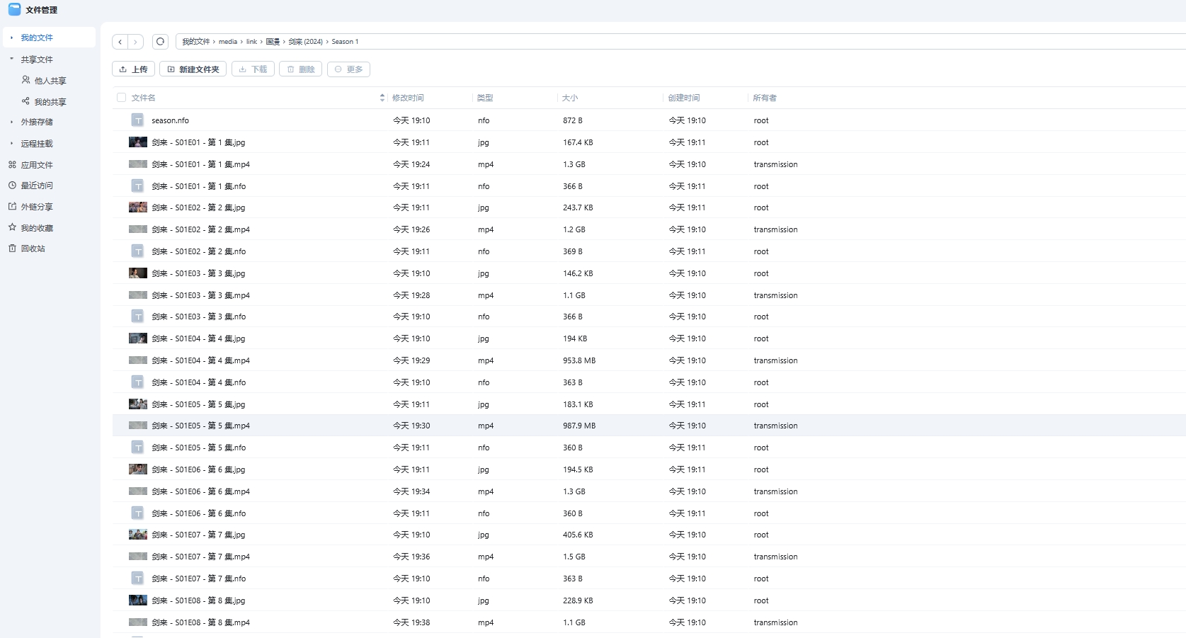
Task: Click the 剑来 - S01E01 - 第 1 集.nfo file icon
Action: [x=138, y=186]
